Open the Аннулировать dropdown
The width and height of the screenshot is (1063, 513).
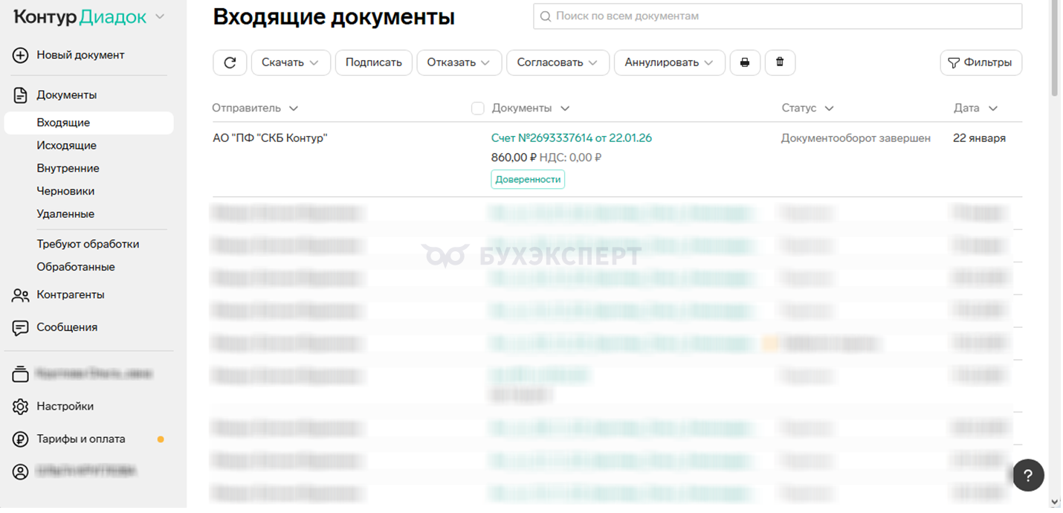click(669, 62)
